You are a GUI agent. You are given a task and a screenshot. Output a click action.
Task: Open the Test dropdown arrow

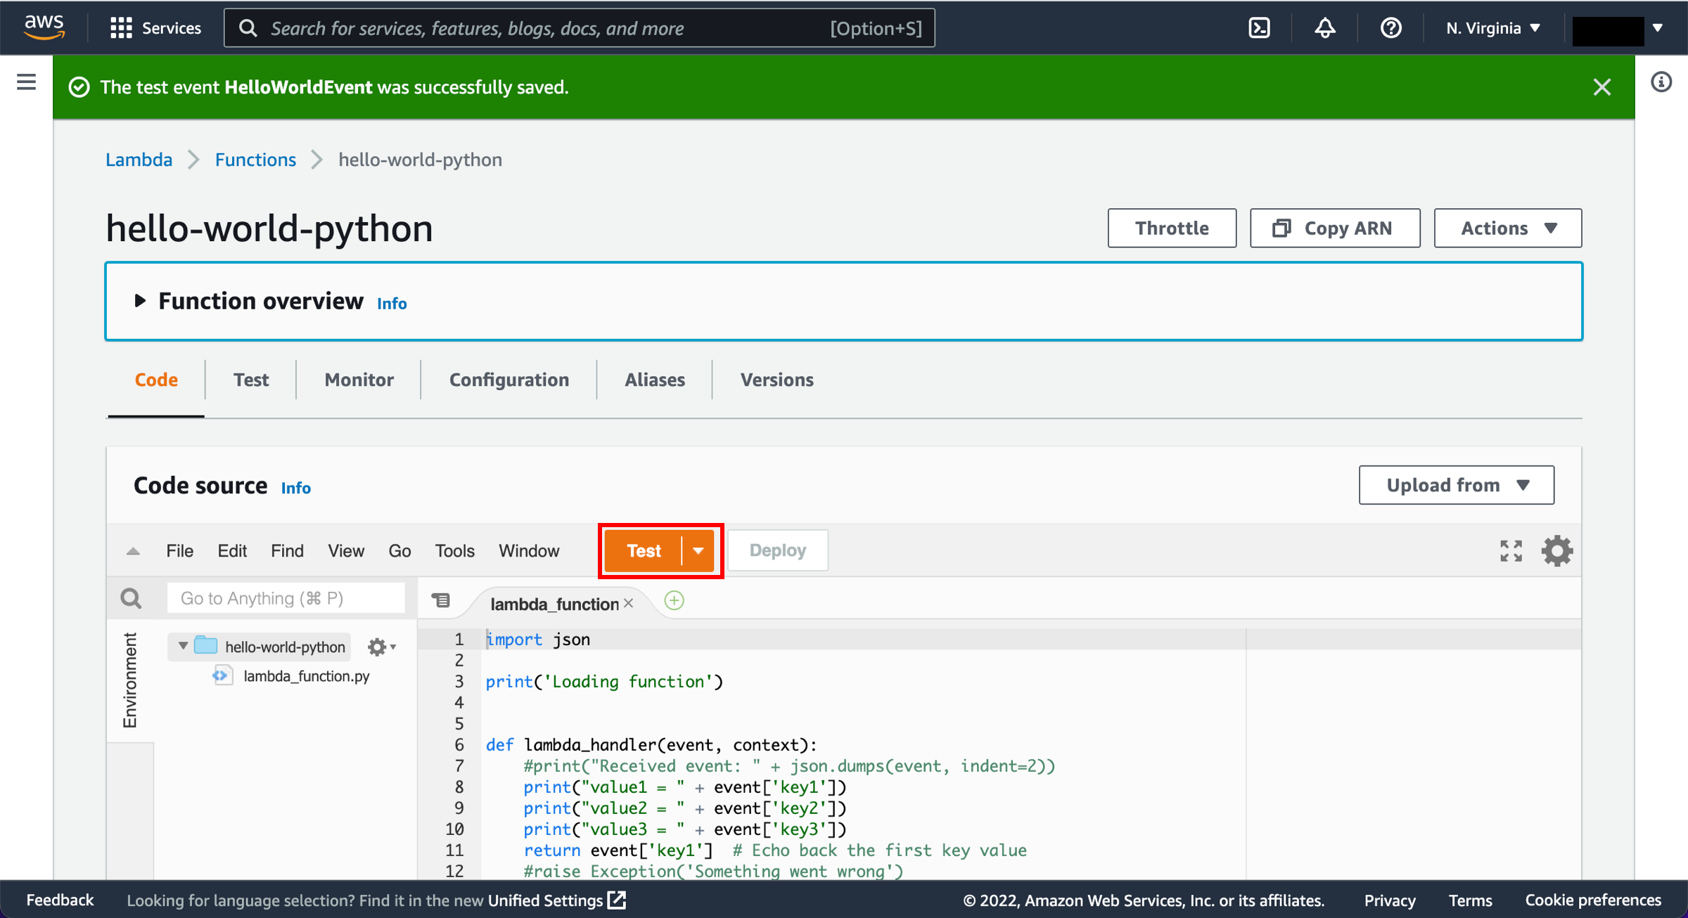(x=698, y=550)
